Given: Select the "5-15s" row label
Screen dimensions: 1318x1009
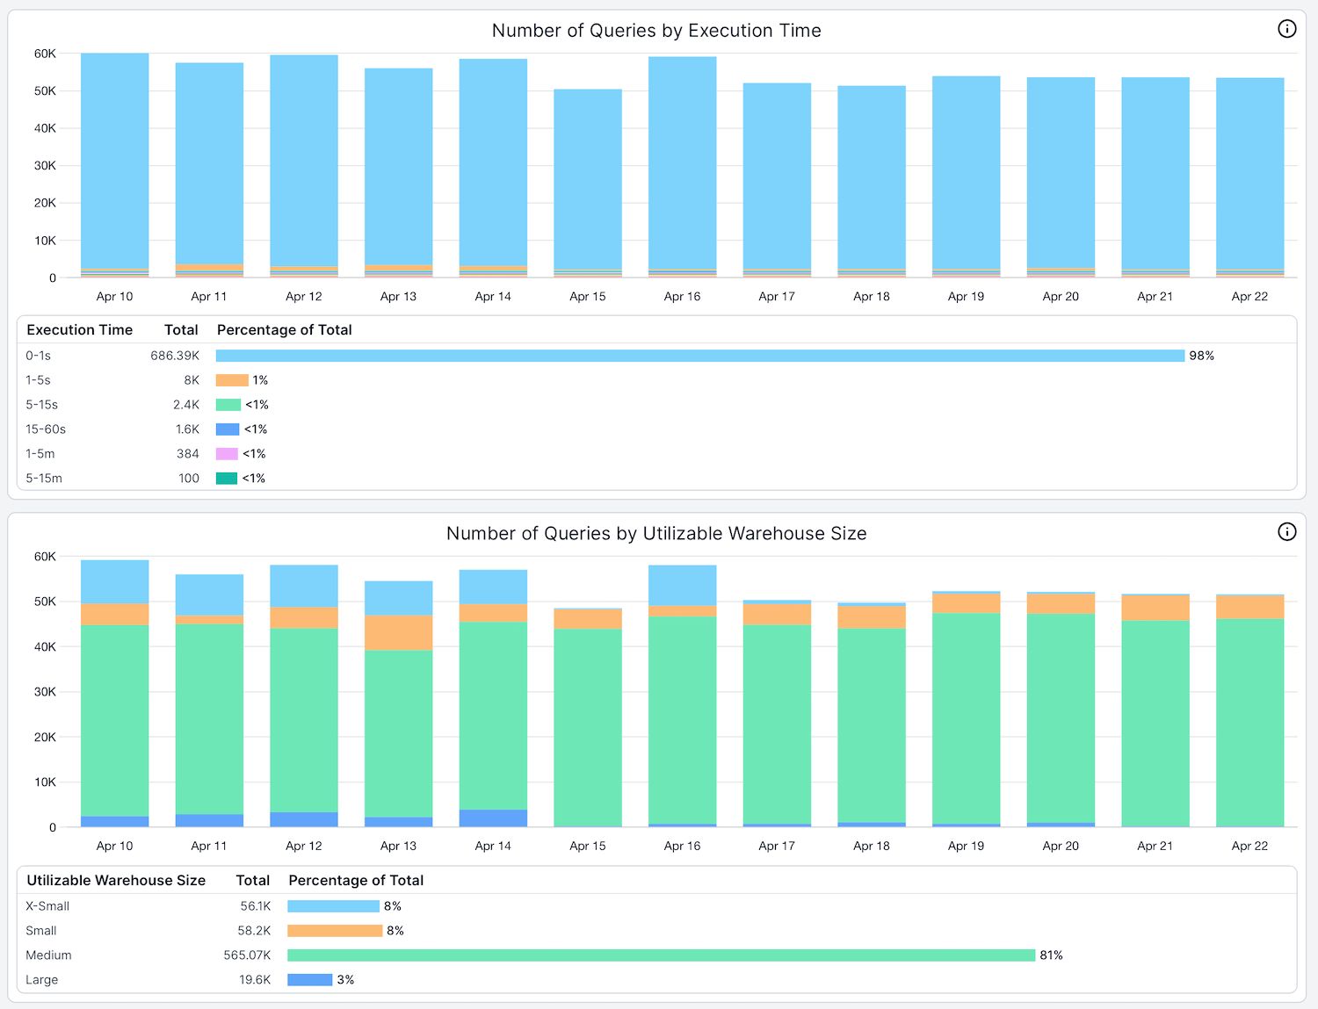Looking at the screenshot, I should [x=41, y=405].
